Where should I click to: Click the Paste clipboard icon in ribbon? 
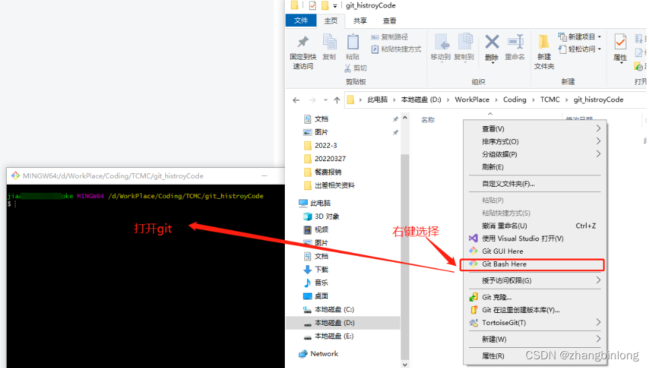353,42
